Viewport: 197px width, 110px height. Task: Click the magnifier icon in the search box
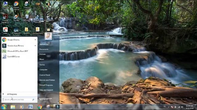[x=33, y=100]
